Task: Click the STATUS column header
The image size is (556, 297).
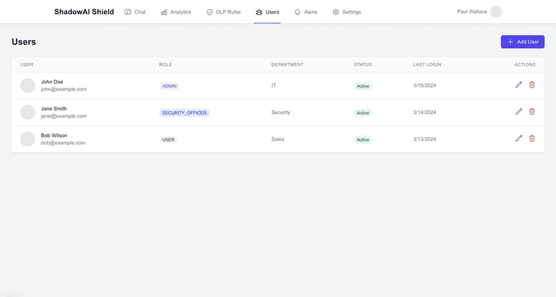Action: pos(363,64)
